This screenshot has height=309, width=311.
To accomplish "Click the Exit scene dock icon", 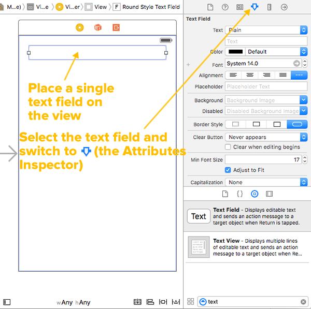I will click(116, 27).
